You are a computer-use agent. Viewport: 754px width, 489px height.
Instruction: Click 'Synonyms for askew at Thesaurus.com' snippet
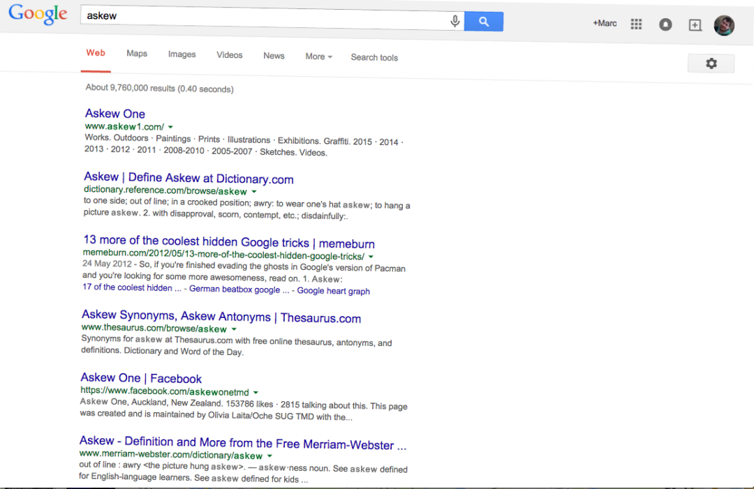click(157, 339)
